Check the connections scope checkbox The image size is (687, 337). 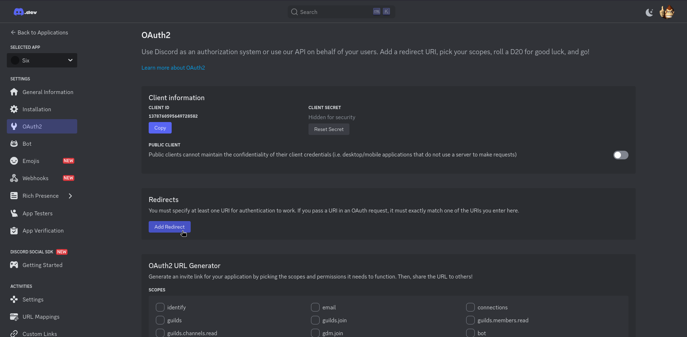470,308
